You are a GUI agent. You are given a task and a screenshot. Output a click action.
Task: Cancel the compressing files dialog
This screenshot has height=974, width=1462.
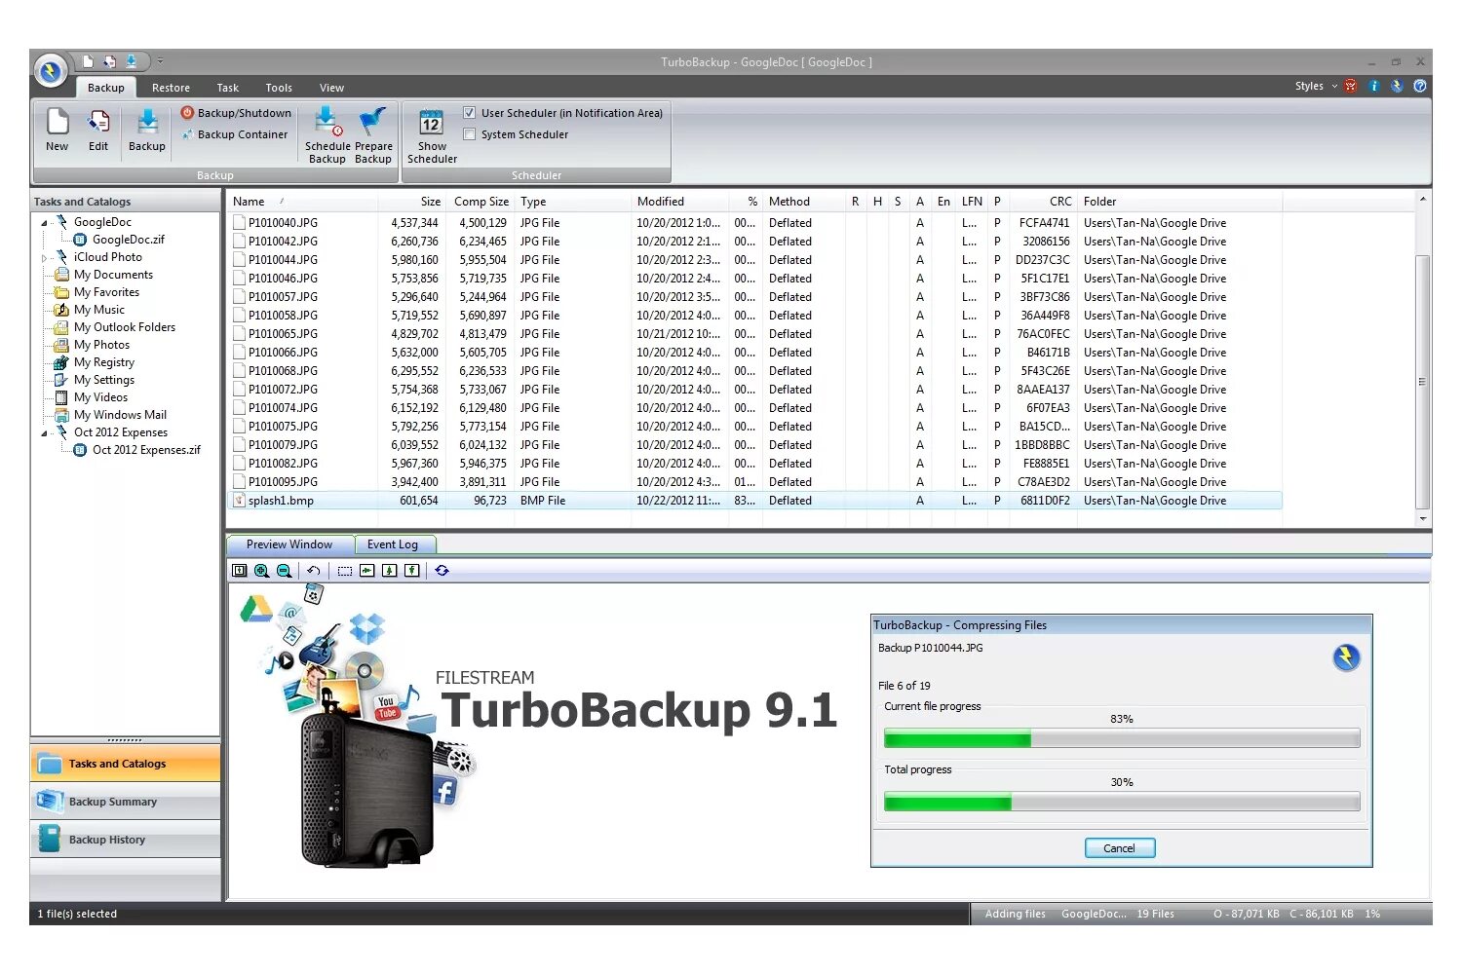click(1120, 848)
